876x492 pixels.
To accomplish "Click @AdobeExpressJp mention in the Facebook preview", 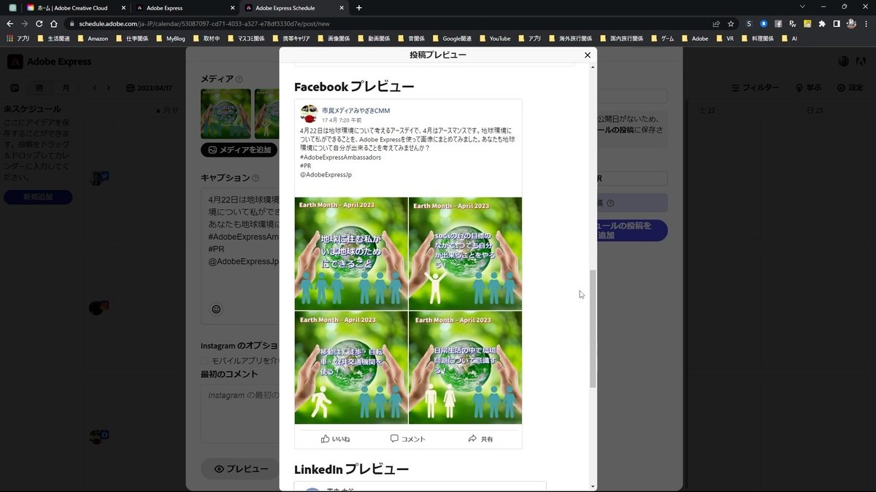I will point(326,174).
